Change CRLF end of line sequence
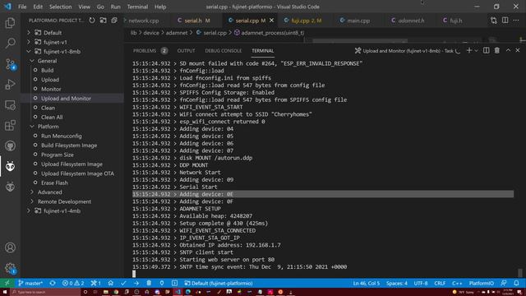The image size is (526, 296). point(440,283)
